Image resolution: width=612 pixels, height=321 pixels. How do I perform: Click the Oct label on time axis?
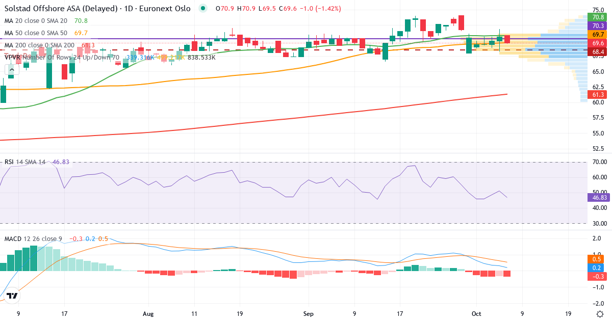[x=477, y=314]
